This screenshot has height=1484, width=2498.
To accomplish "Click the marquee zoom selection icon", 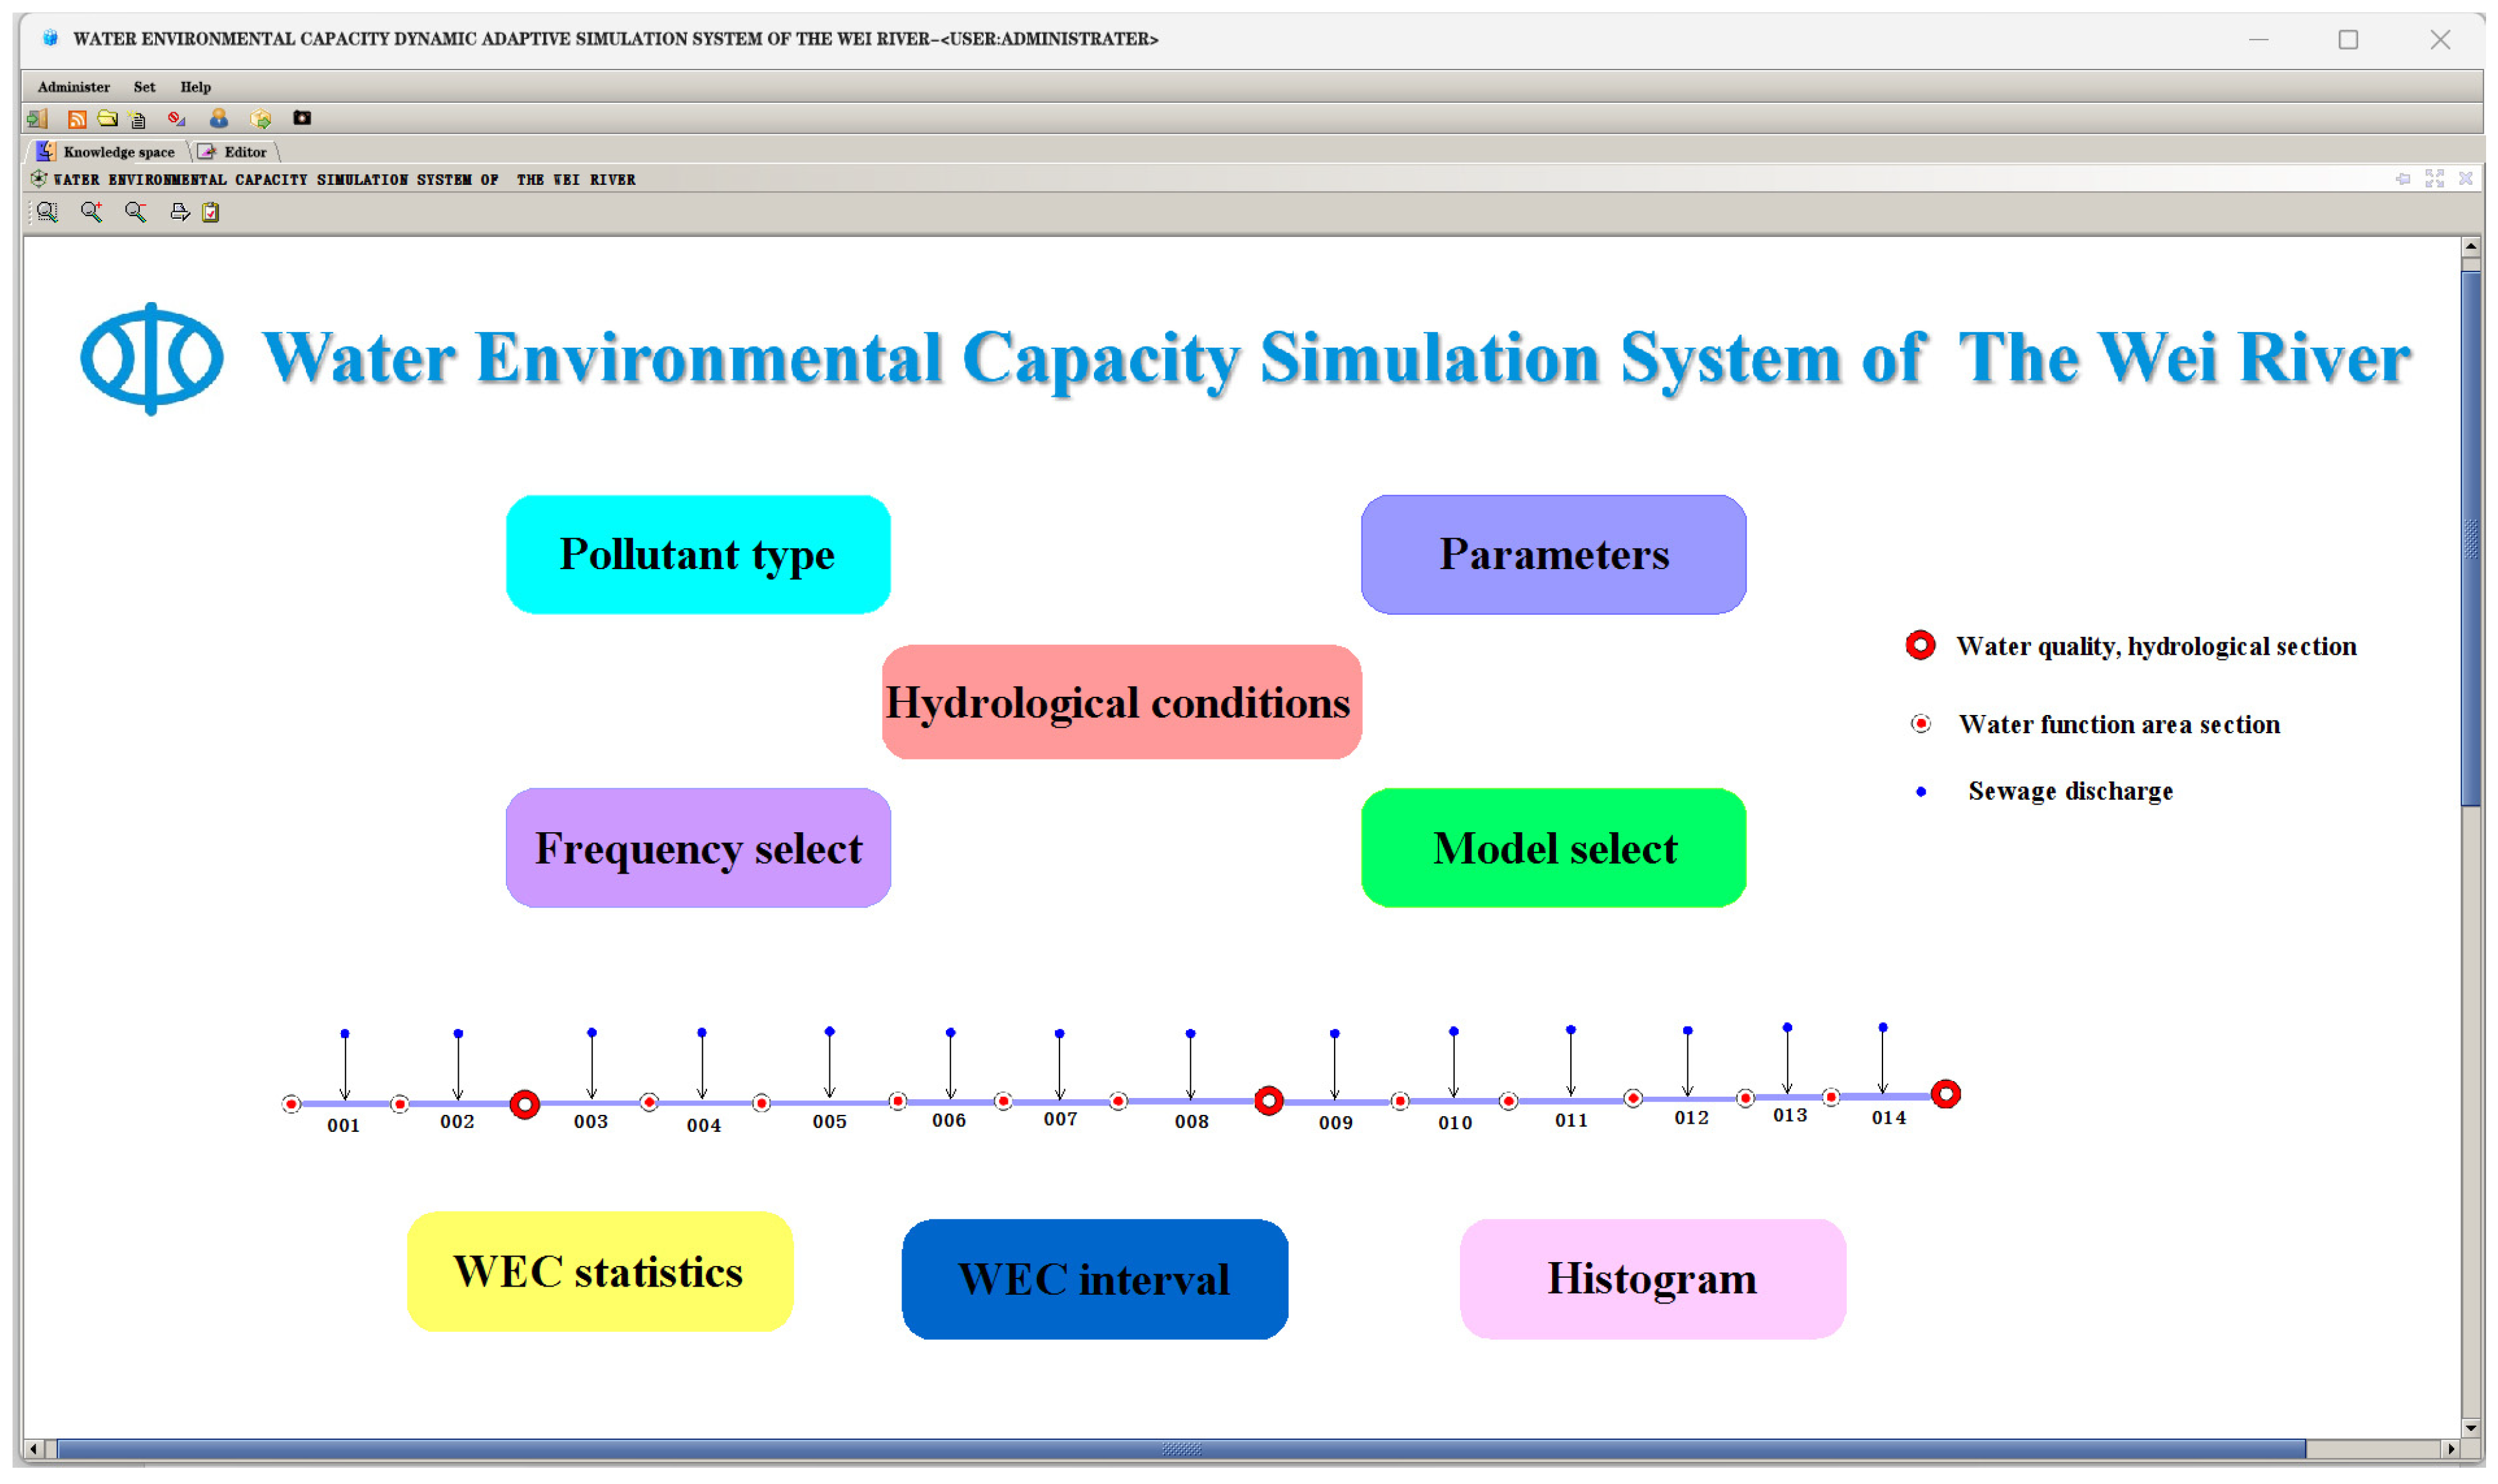I will [x=47, y=212].
